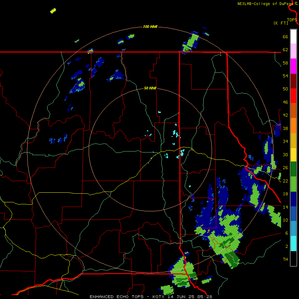This screenshot has height=299, width=299.
Task: Pick the dark red swatch on the scale
Action: point(293,81)
